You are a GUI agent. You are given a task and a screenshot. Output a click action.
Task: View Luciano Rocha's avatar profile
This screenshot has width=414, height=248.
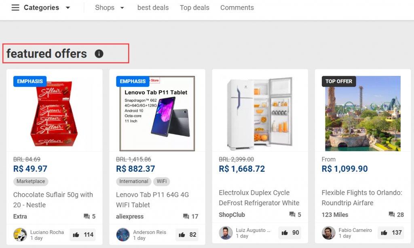pos(20,235)
